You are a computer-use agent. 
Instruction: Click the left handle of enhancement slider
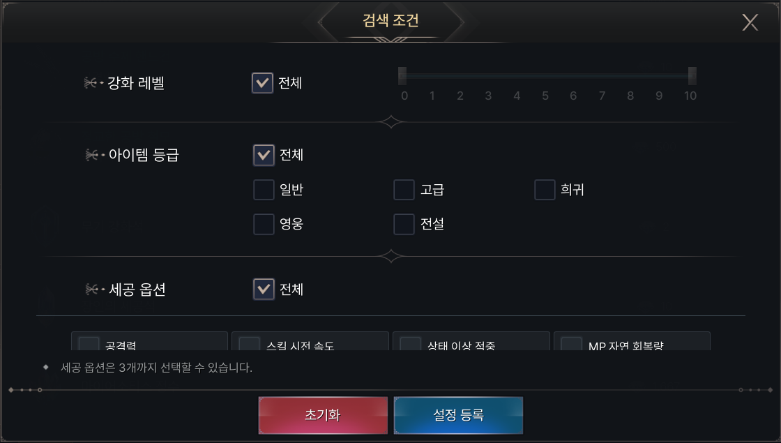click(x=402, y=75)
